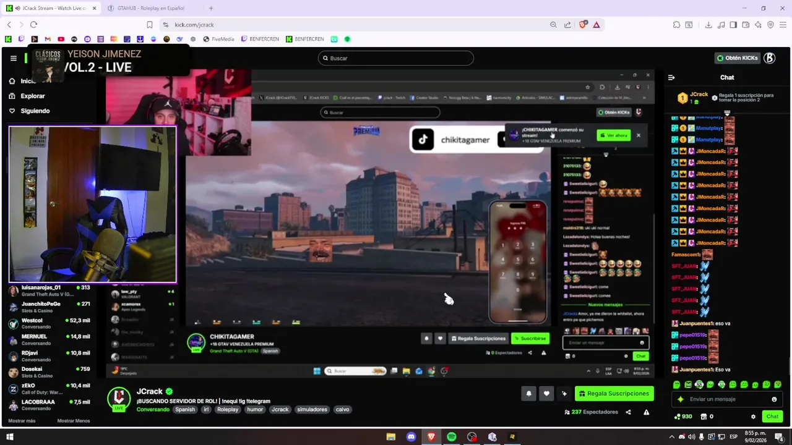This screenshot has height=445, width=792.
Task: Bookmark this page icon in address bar
Action: [149, 25]
